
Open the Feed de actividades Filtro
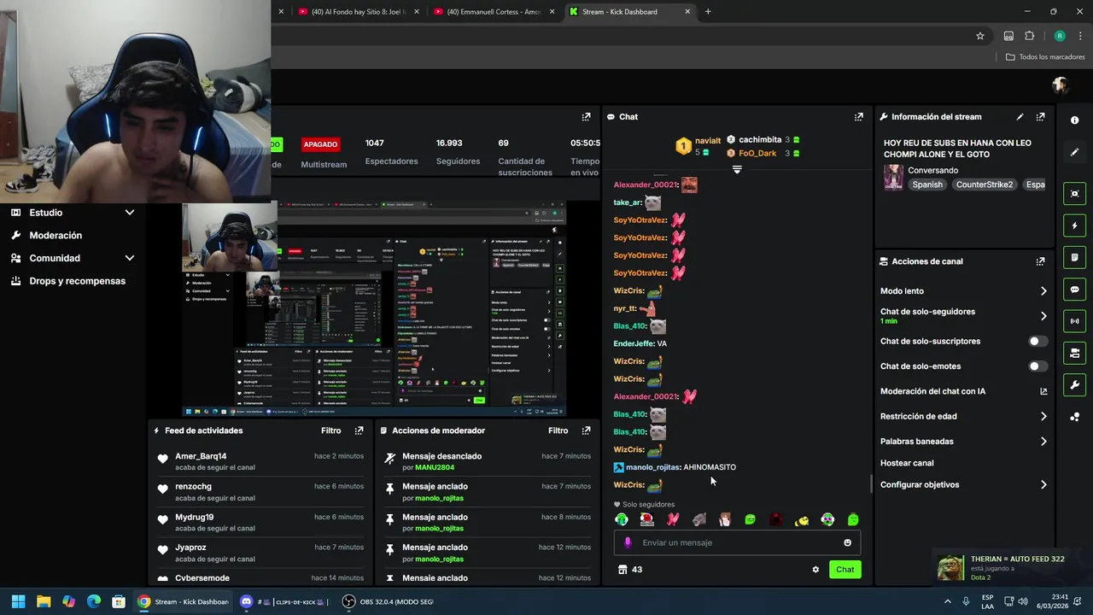[330, 430]
